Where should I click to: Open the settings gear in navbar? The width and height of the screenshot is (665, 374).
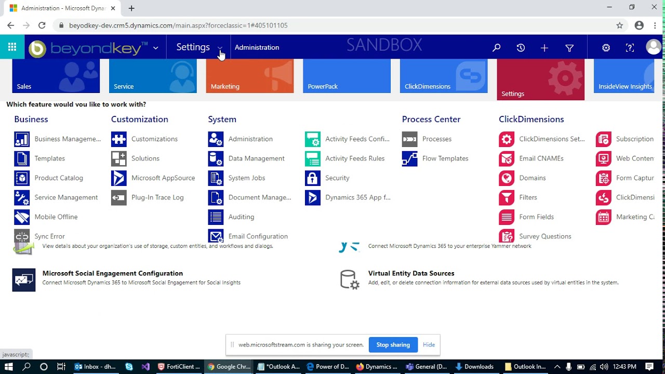coord(606,48)
